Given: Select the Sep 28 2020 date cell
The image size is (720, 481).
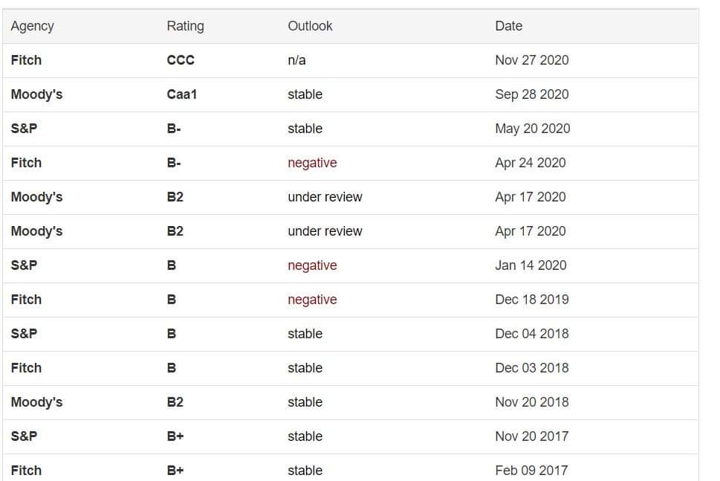Looking at the screenshot, I should (531, 94).
